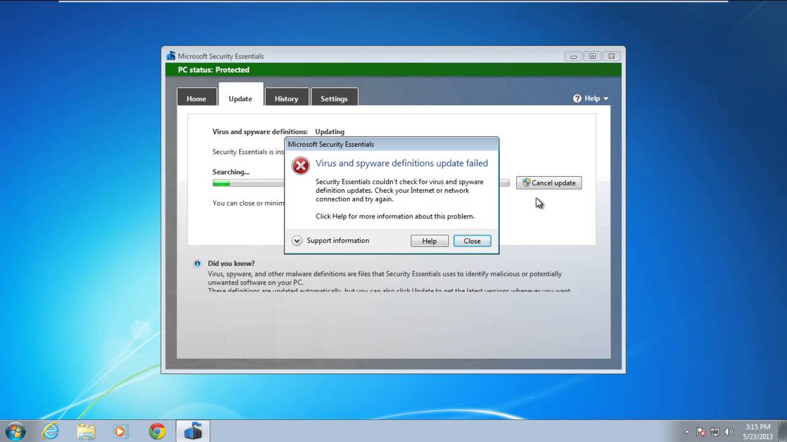Screen dimensions: 787x442
Task: Click the taskbar clock showing 3:15 PM
Action: click(757, 431)
